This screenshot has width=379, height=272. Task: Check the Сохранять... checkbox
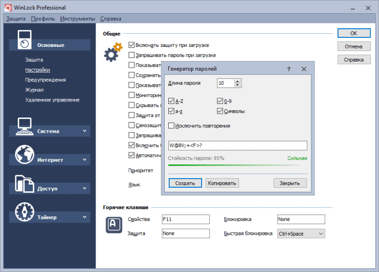[131, 75]
